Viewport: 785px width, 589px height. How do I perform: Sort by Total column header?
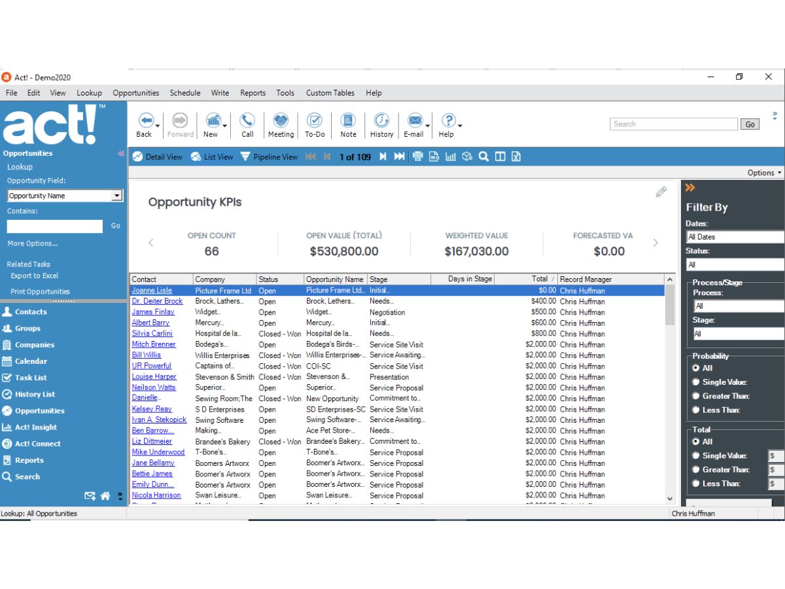coord(528,279)
